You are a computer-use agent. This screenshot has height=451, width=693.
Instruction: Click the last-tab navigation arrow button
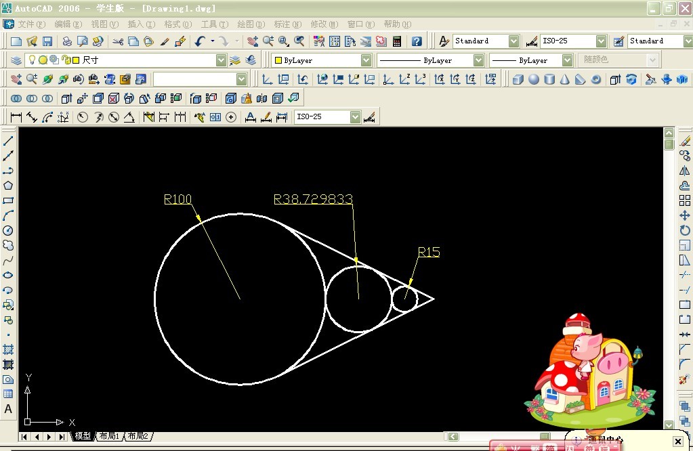[62, 436]
